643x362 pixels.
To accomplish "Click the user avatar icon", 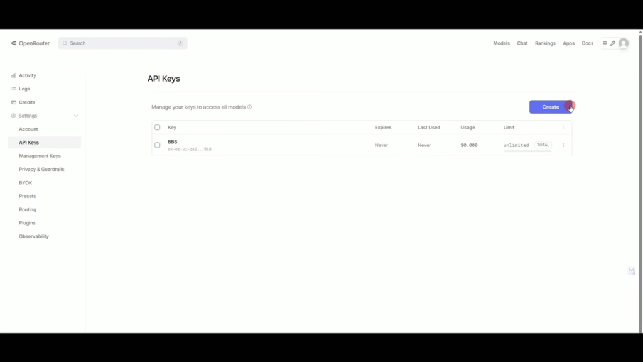I will click(x=623, y=43).
